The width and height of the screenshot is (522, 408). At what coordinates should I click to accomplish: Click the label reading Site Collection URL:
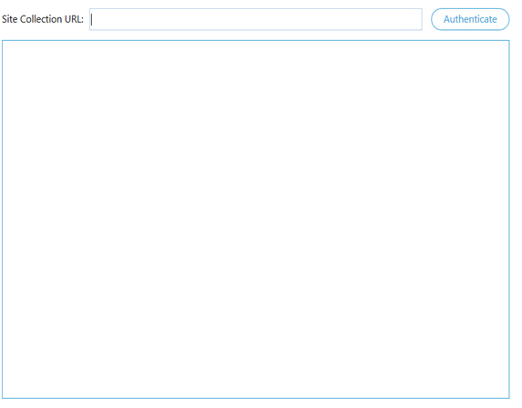(43, 19)
